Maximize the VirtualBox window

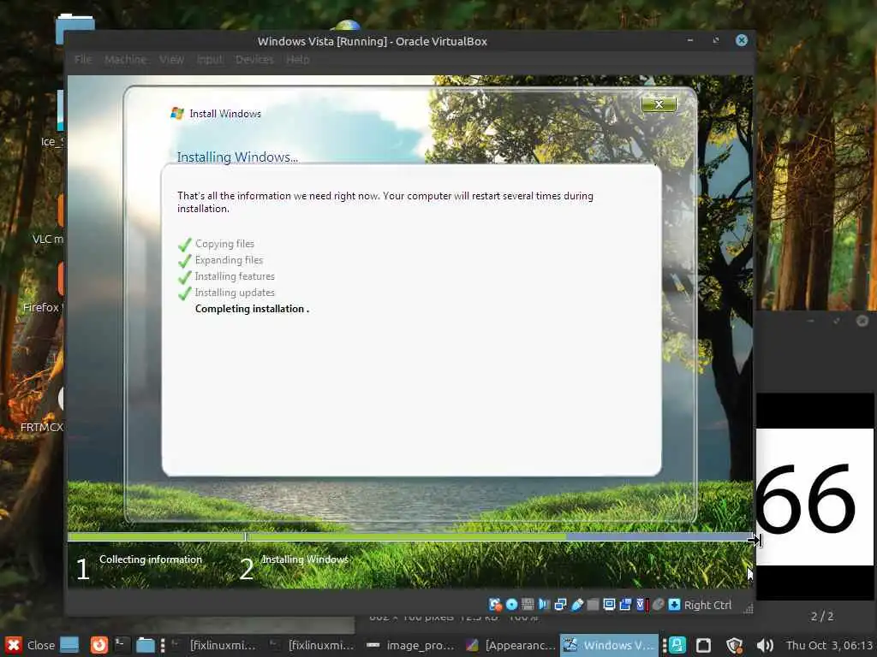point(716,40)
